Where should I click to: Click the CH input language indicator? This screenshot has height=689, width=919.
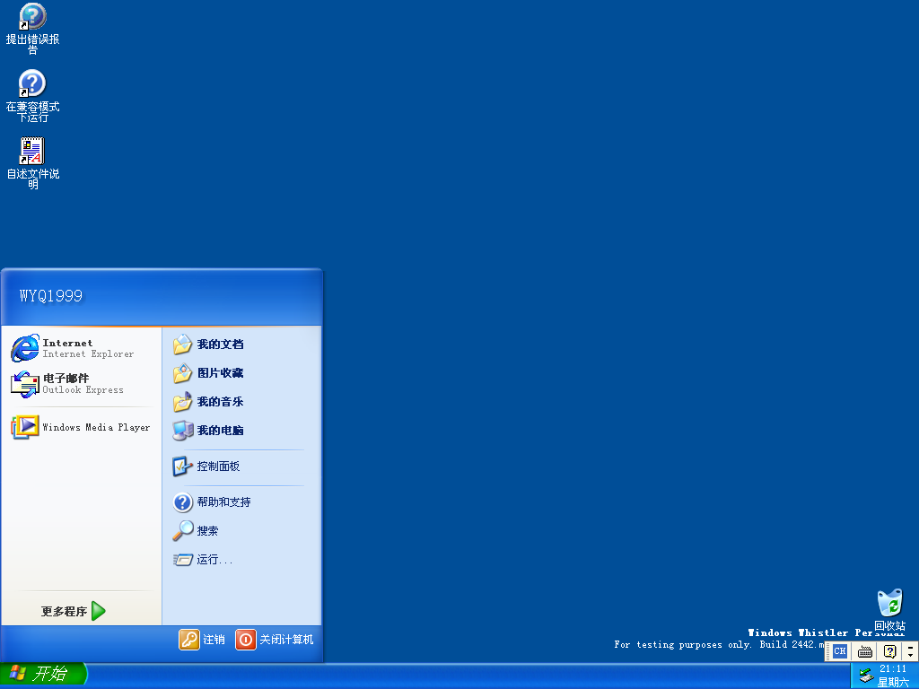click(x=840, y=651)
